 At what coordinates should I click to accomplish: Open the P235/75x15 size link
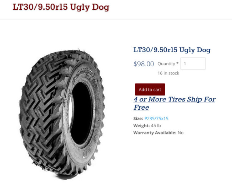[156, 119]
